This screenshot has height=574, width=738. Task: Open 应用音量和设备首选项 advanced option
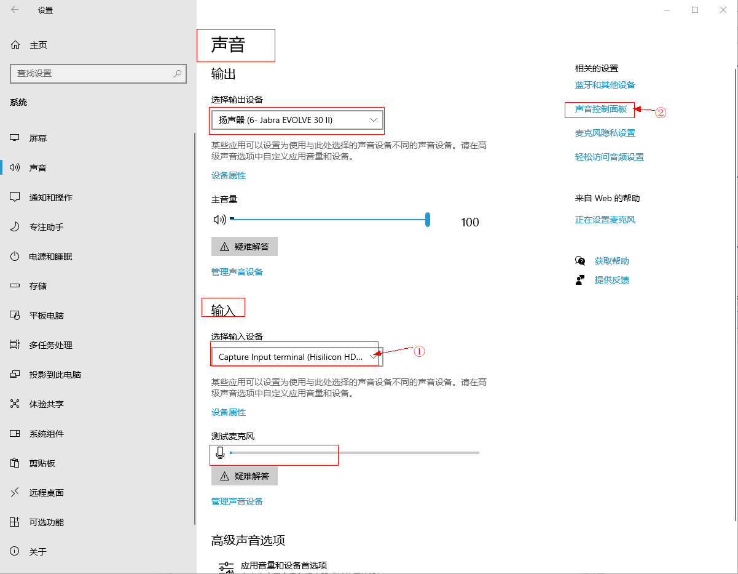tap(283, 565)
